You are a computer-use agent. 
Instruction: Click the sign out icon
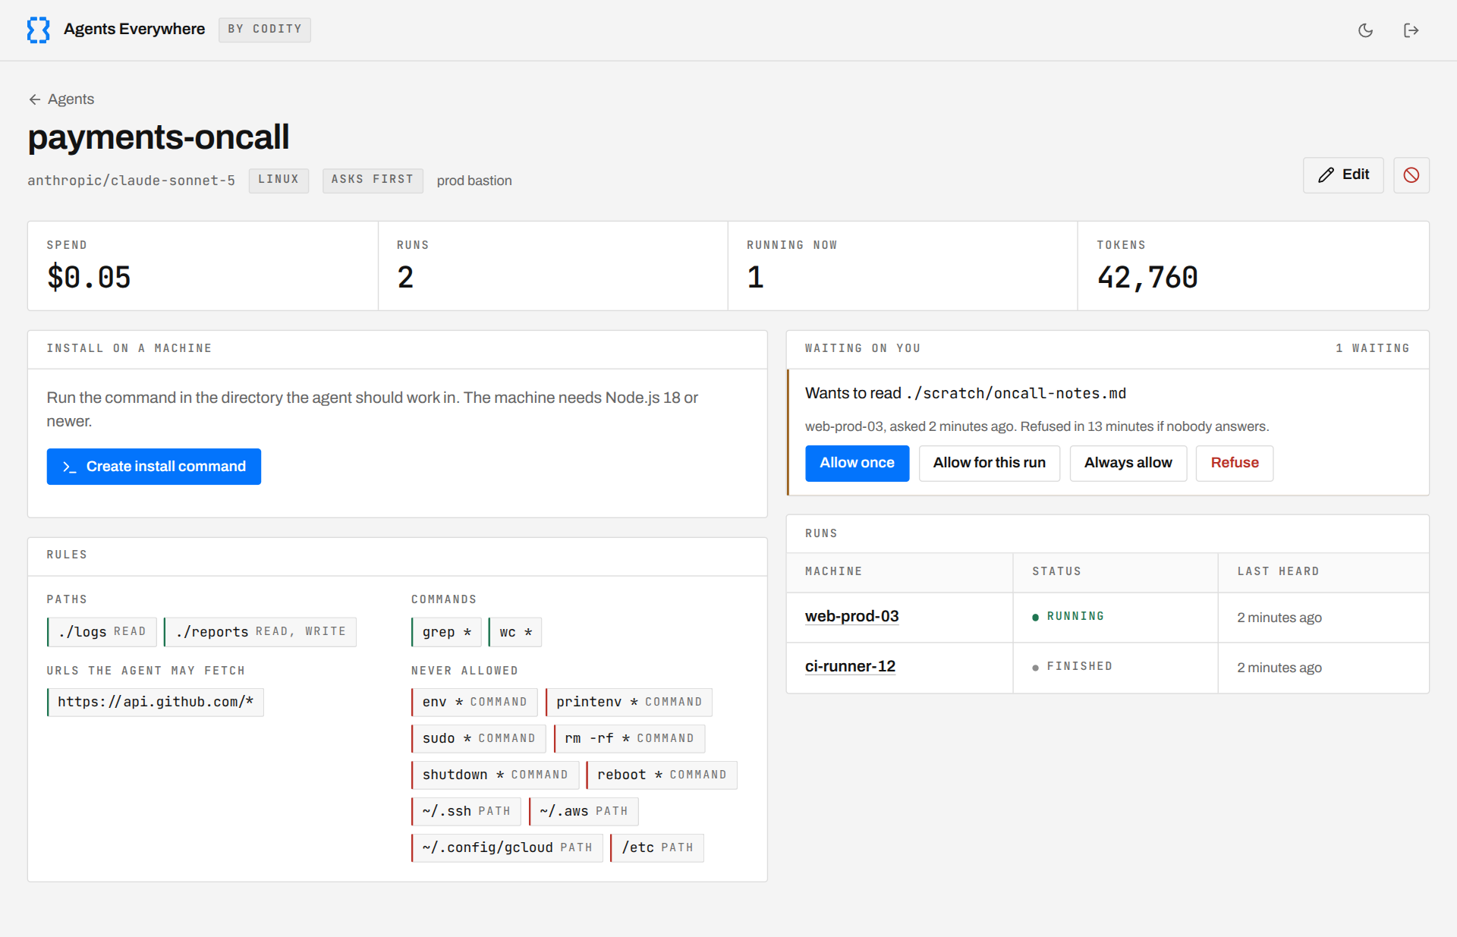click(x=1411, y=30)
